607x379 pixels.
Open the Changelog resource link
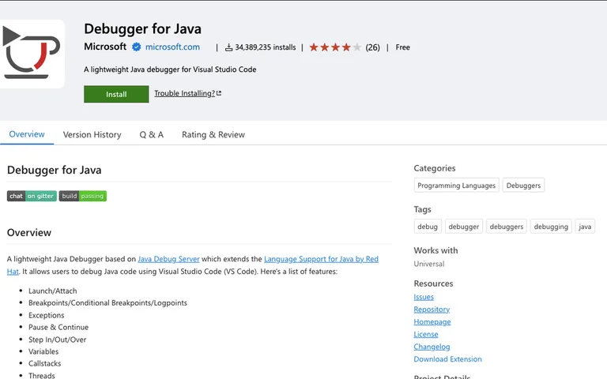[432, 347]
